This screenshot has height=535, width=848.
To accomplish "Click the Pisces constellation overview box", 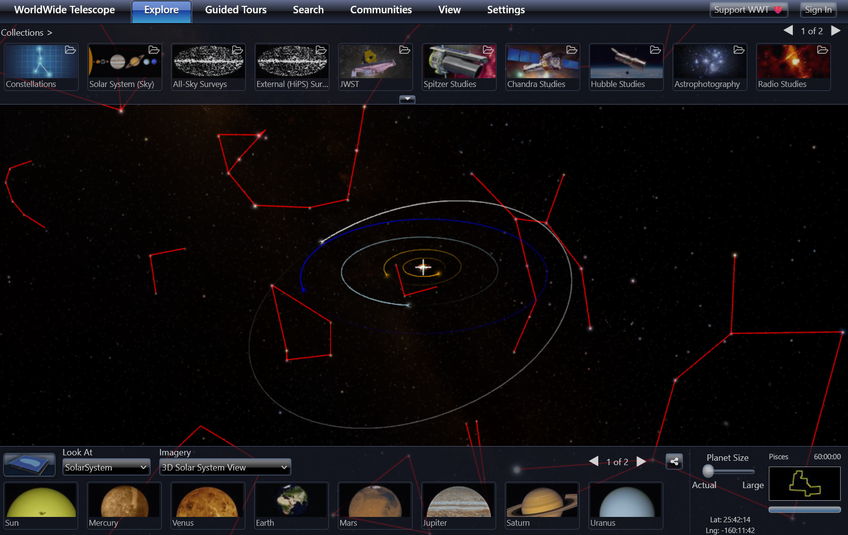I will [804, 483].
